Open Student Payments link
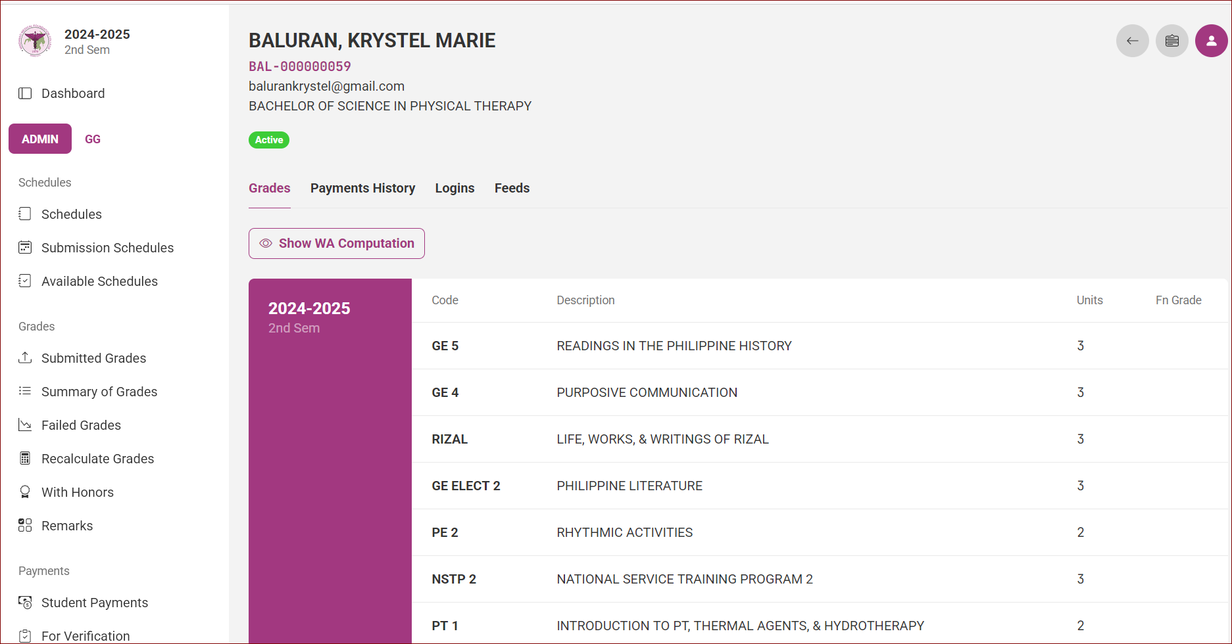 click(x=95, y=603)
